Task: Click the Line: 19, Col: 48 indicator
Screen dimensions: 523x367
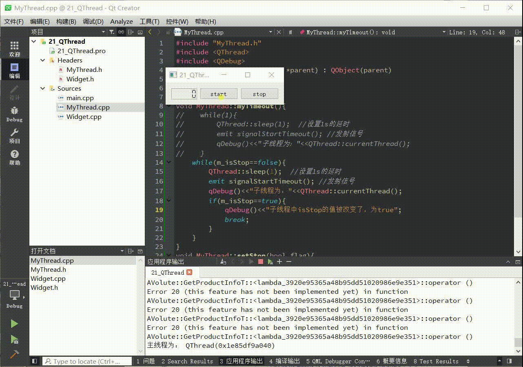Action: [x=476, y=32]
